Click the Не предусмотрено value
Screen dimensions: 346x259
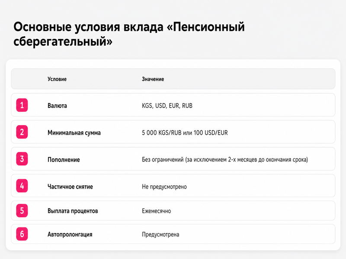point(164,187)
